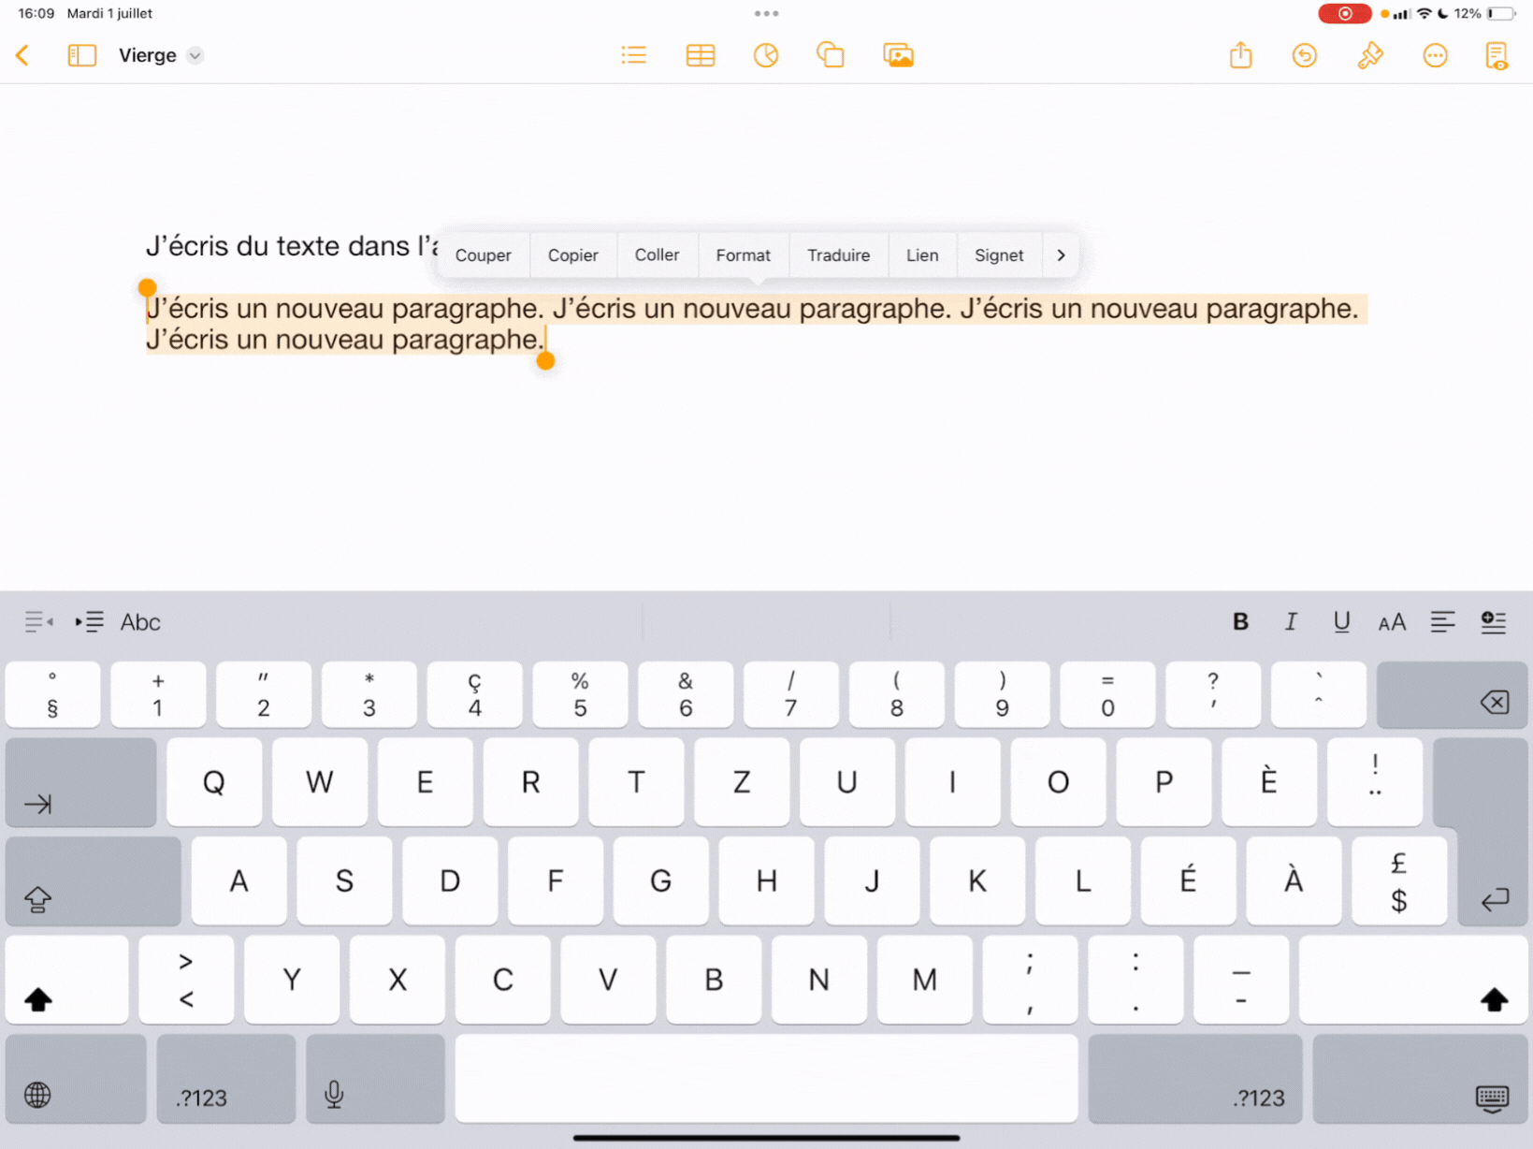This screenshot has height=1149, width=1533.
Task: Open the text size AA options
Action: coord(1392,622)
